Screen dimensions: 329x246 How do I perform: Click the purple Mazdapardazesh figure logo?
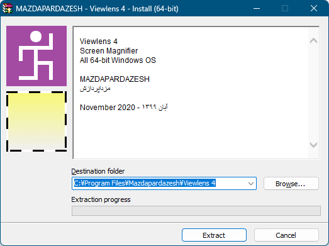click(36, 56)
